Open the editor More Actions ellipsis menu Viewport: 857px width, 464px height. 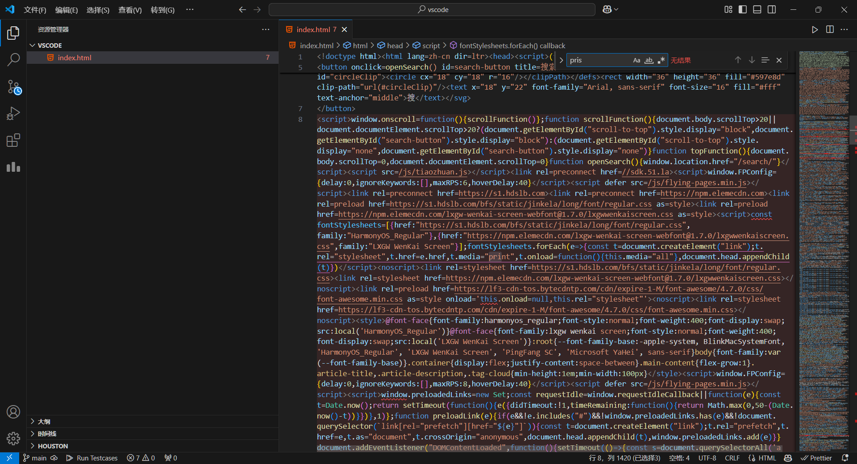click(844, 29)
